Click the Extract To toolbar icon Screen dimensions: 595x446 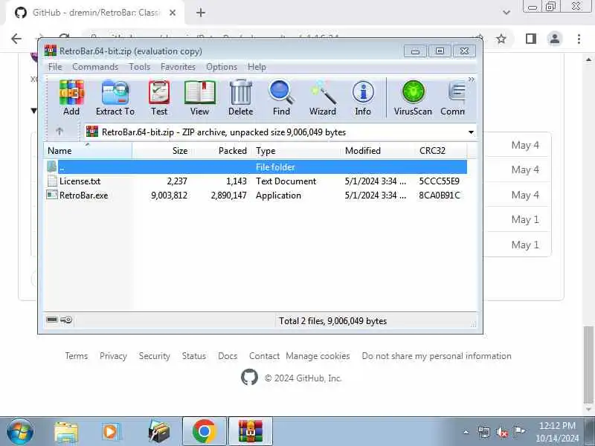[115, 98]
